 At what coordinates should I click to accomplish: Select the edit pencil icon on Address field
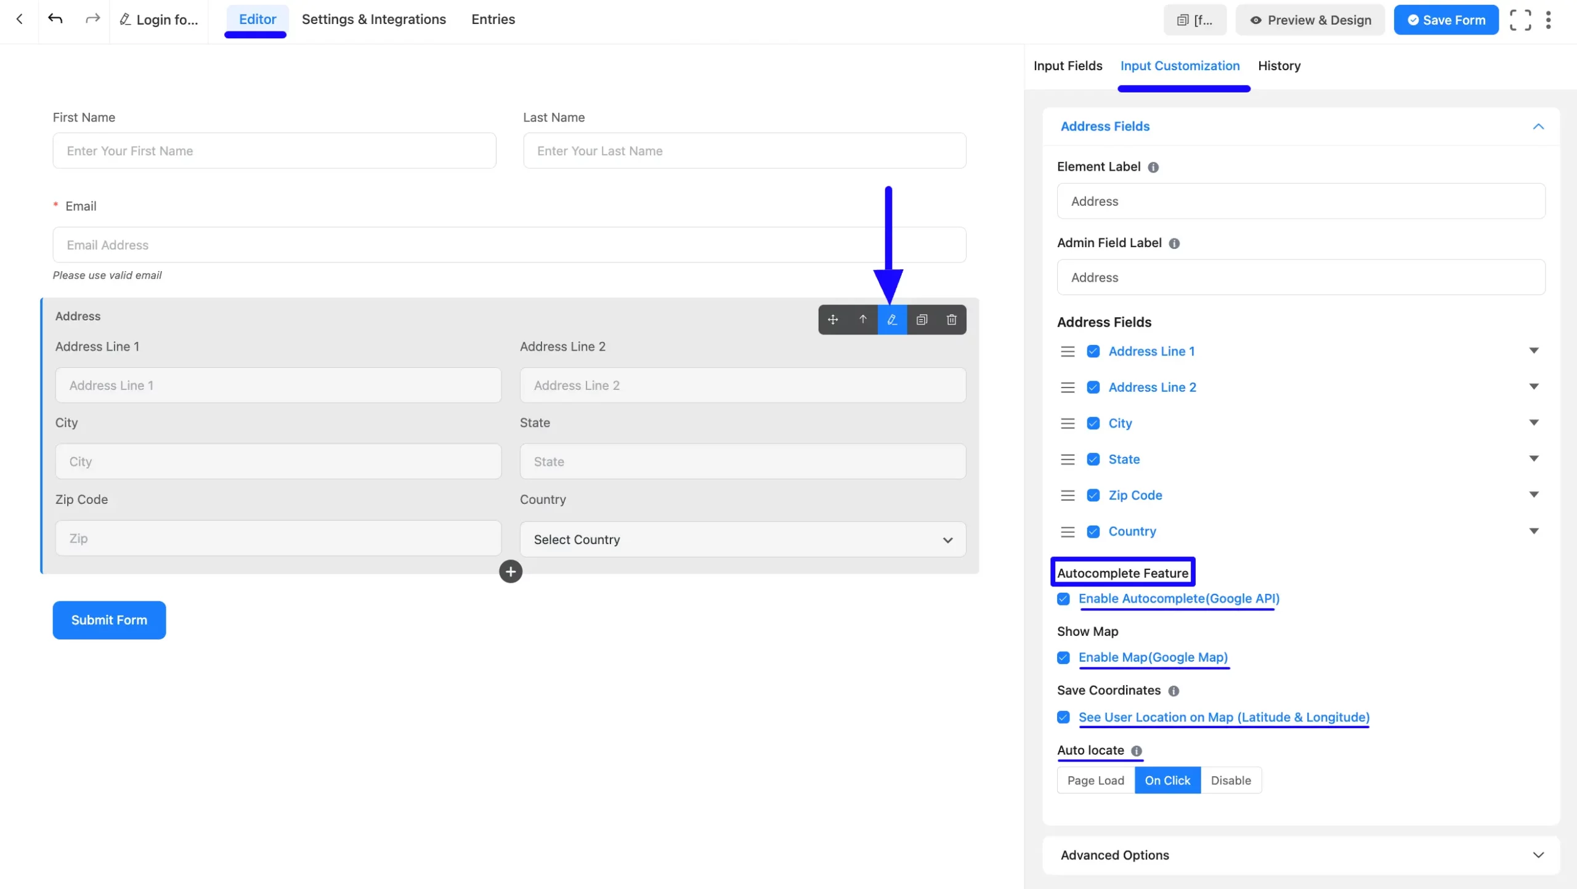[892, 320]
